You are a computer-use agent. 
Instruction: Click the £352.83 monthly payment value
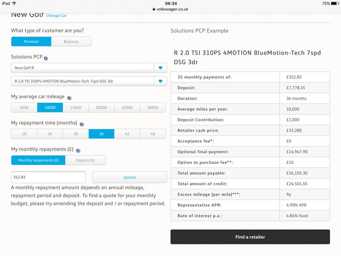coord(294,77)
